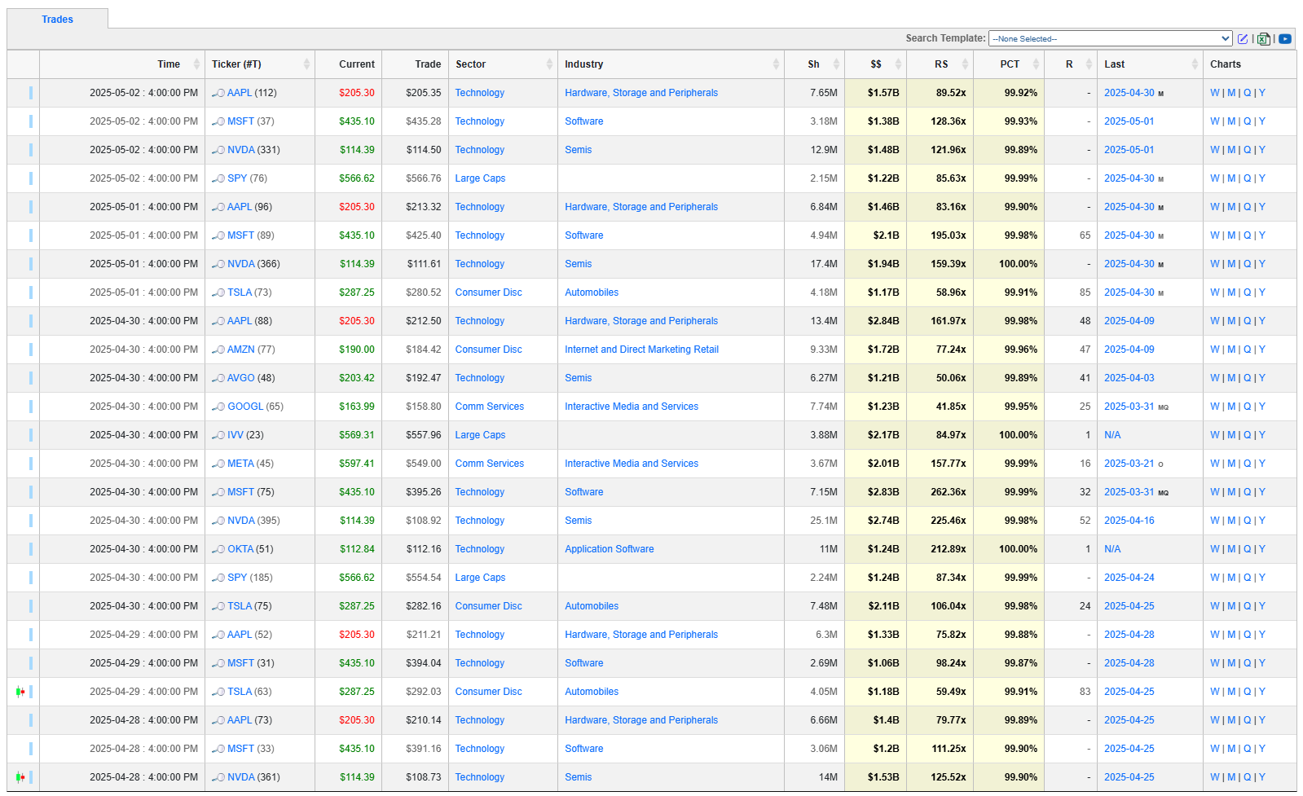Sort by $$ column arrows
1303x796 pixels.
tap(898, 64)
